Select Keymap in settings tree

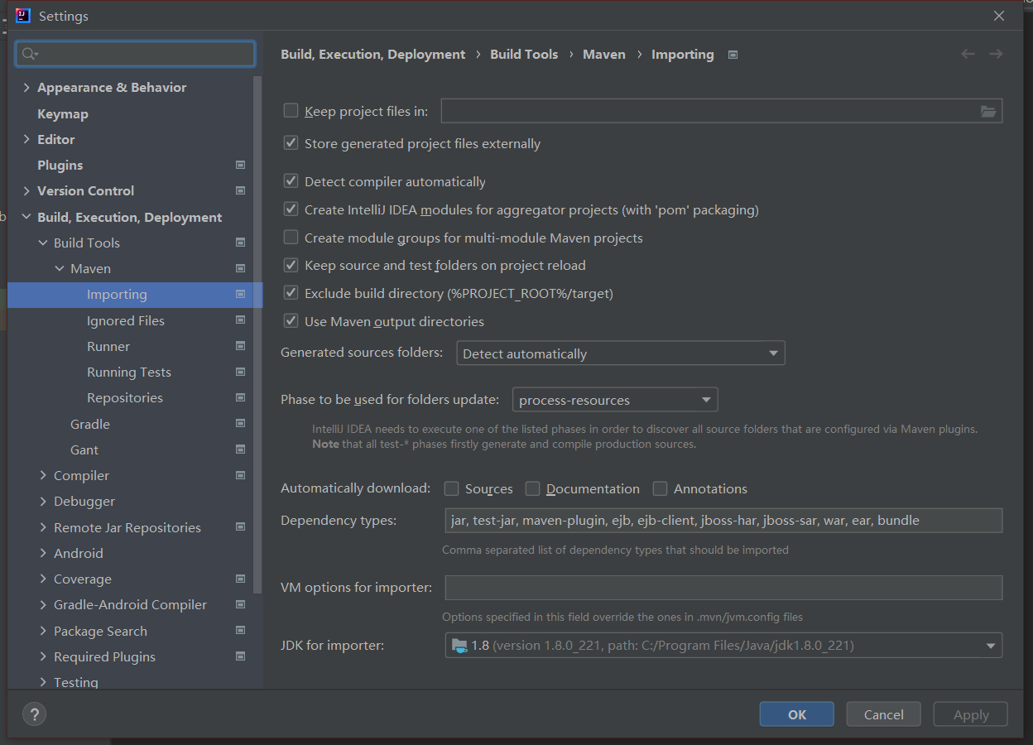click(x=63, y=113)
